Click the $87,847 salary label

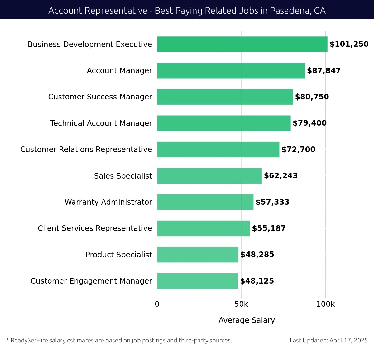pyautogui.click(x=324, y=71)
